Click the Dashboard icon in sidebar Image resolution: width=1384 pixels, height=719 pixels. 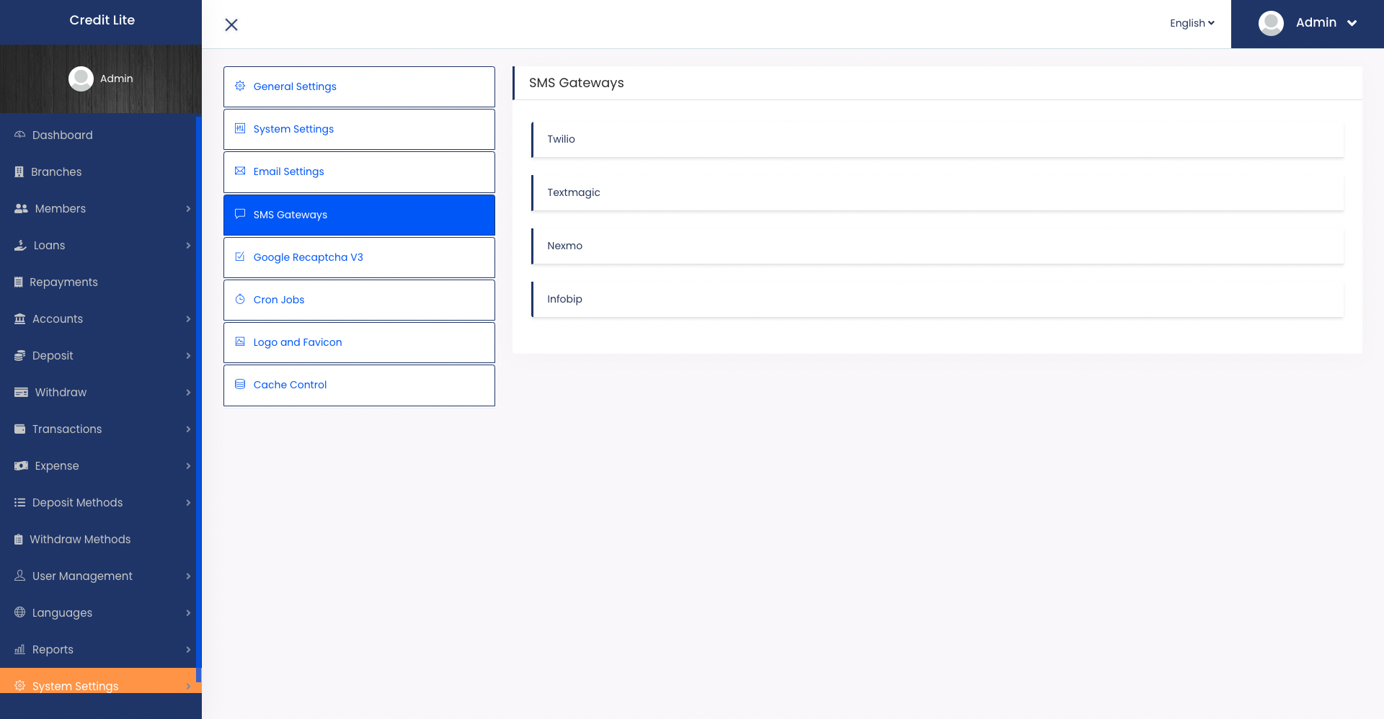click(20, 135)
